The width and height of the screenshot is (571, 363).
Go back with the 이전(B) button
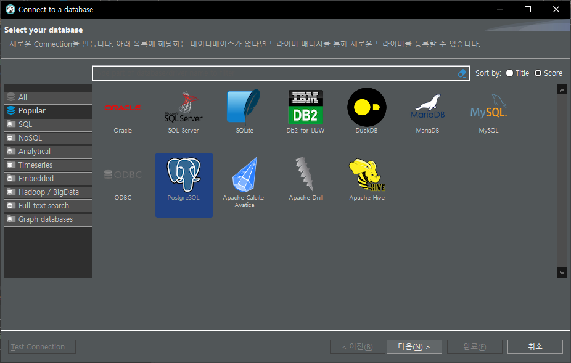point(357,346)
